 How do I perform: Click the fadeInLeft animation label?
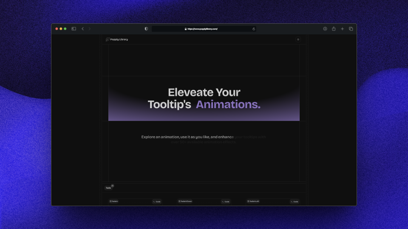click(253, 201)
